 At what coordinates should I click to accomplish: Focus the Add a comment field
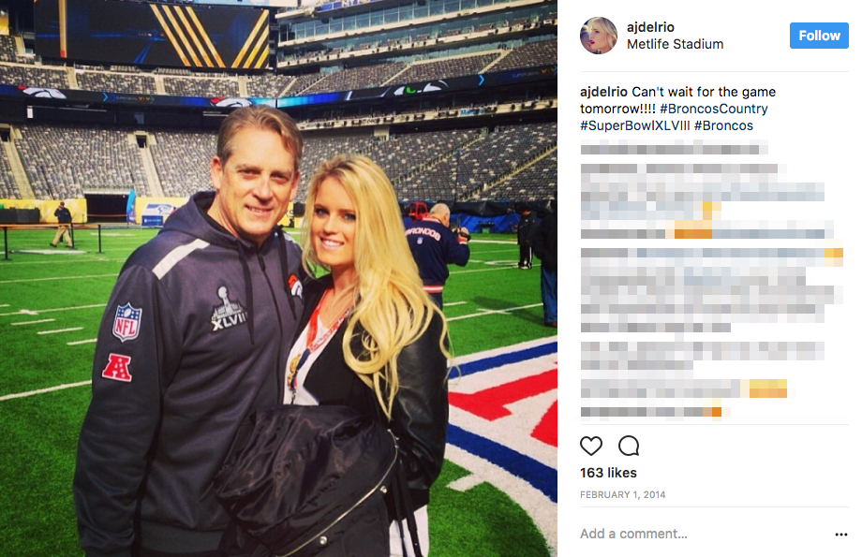704,534
